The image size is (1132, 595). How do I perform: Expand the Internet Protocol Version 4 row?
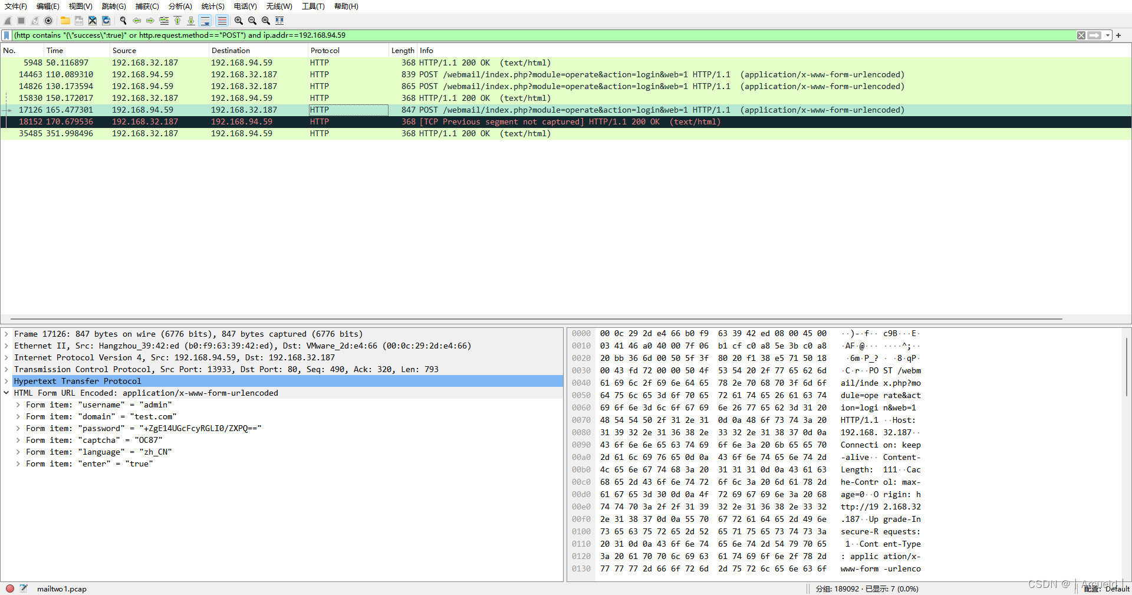(x=6, y=358)
